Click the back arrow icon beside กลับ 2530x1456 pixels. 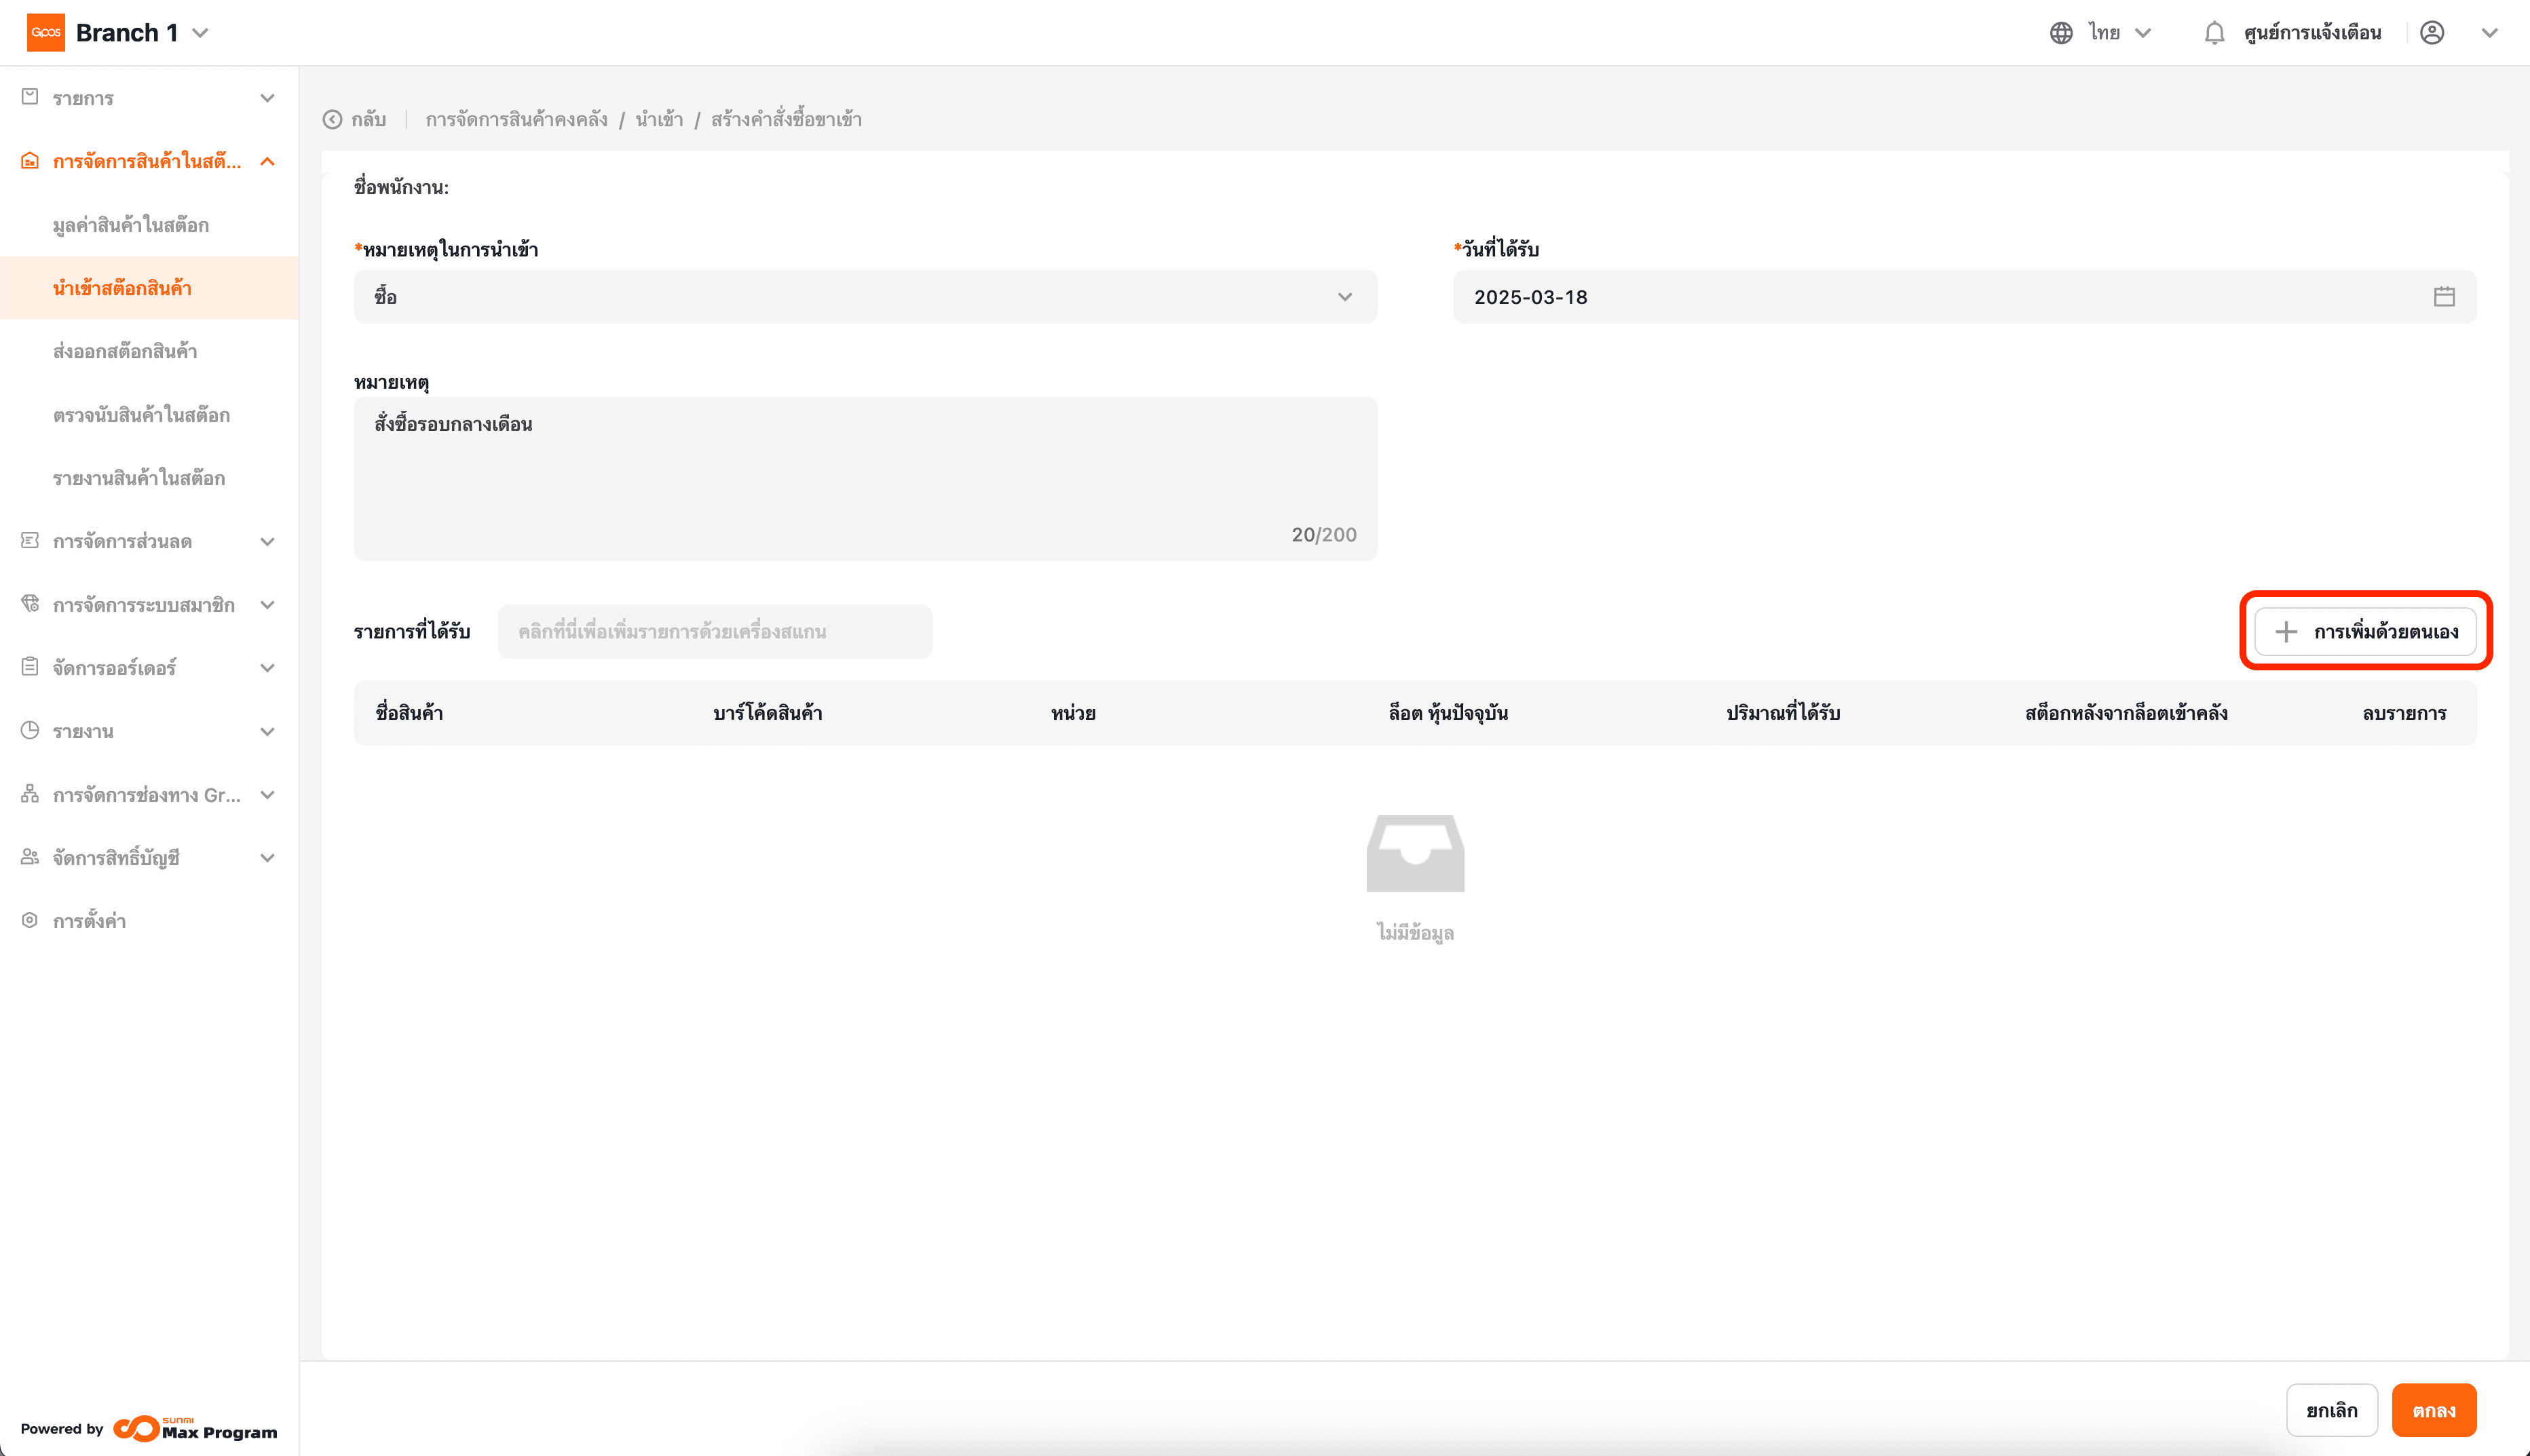(x=333, y=120)
